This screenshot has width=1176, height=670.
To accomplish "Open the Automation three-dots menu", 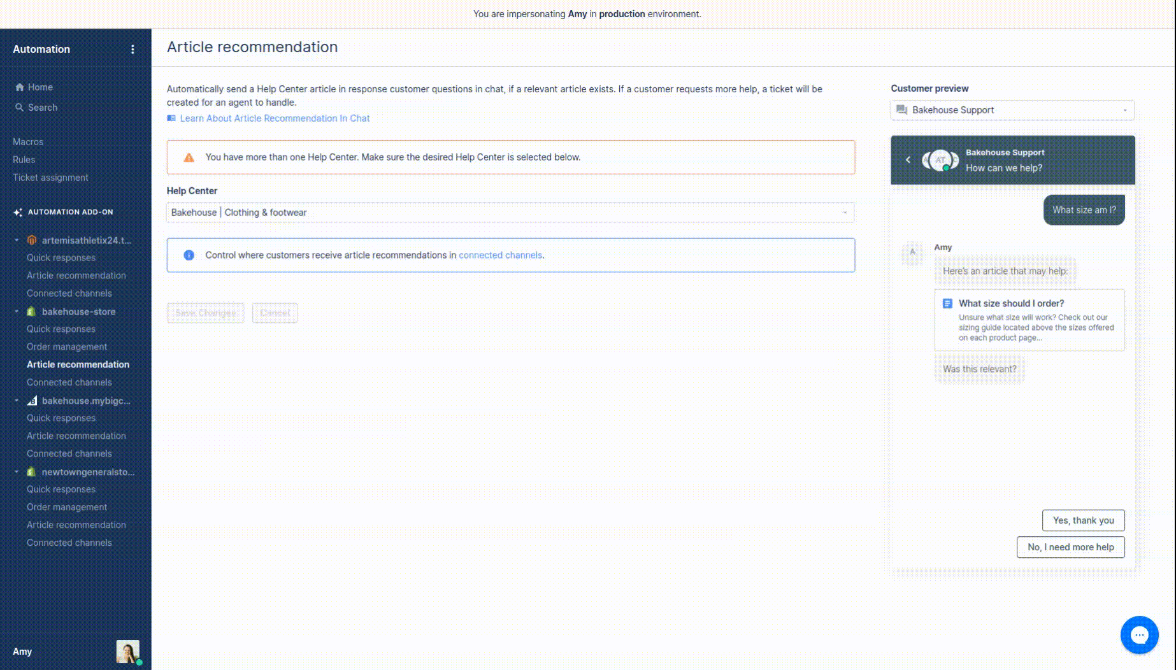I will (x=133, y=49).
